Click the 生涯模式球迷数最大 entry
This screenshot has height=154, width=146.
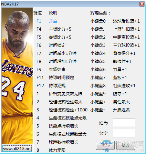click(68, 134)
